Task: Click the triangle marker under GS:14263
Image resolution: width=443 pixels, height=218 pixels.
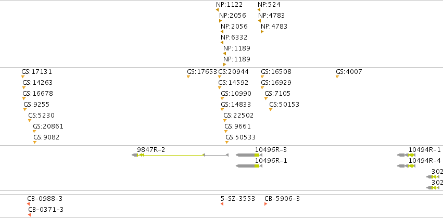Action: click(24, 88)
